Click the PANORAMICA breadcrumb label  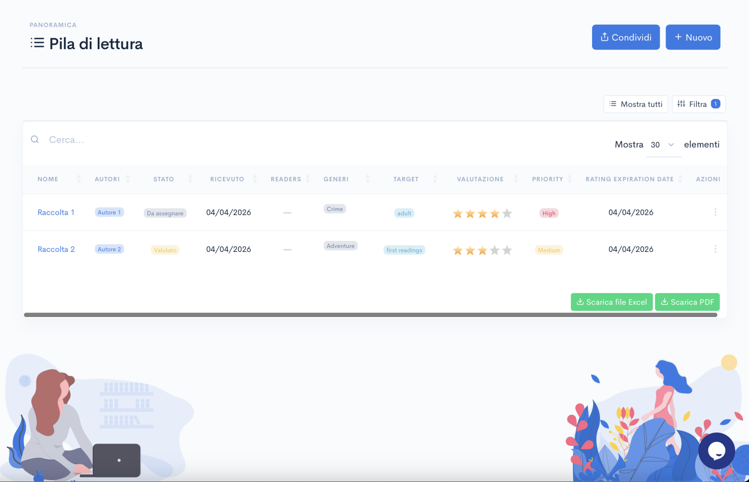coord(53,25)
